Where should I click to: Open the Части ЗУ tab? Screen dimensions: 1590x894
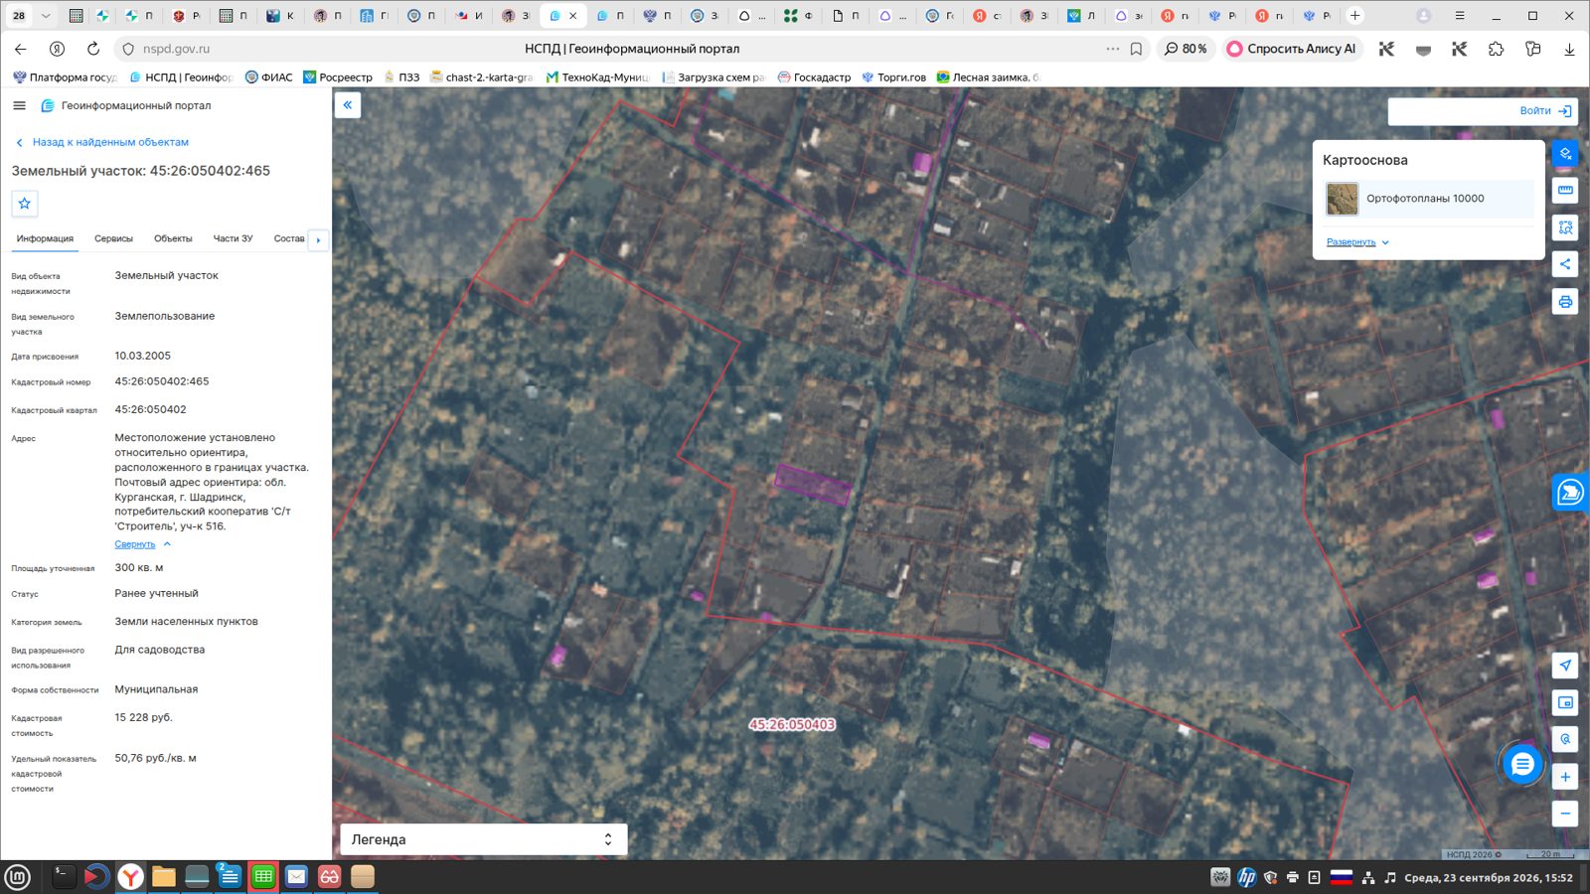[x=233, y=238]
